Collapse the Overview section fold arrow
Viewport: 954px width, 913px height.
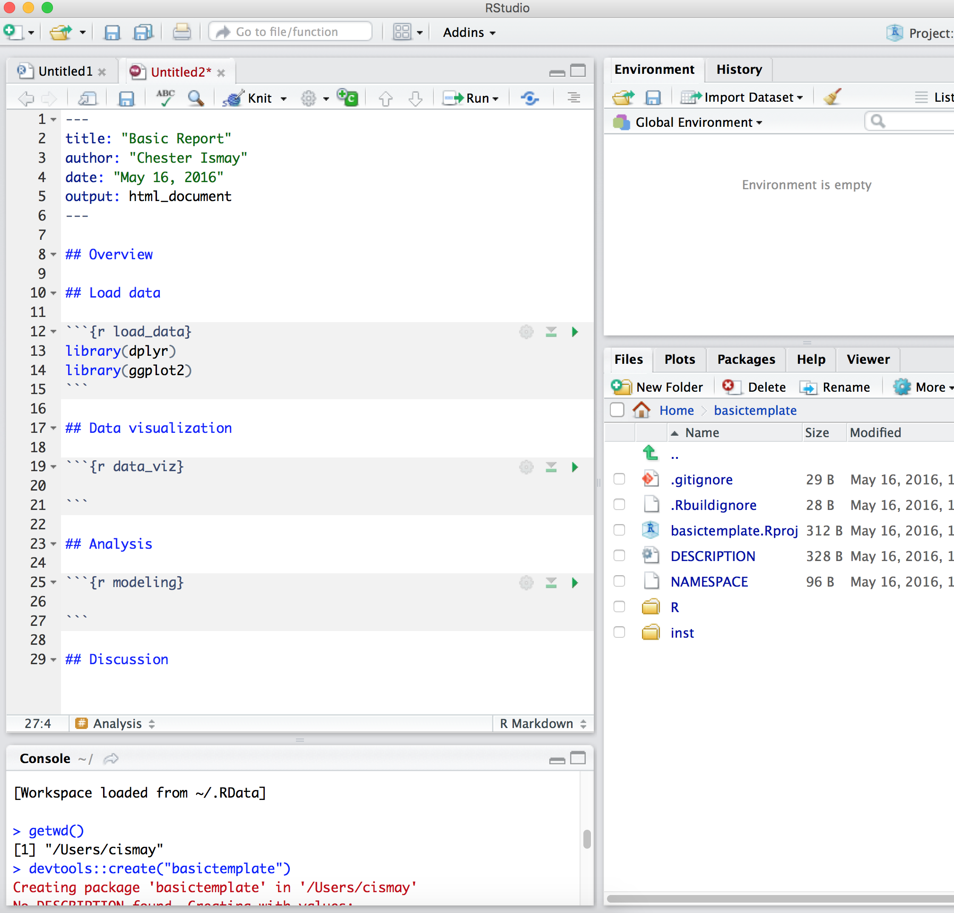(53, 255)
